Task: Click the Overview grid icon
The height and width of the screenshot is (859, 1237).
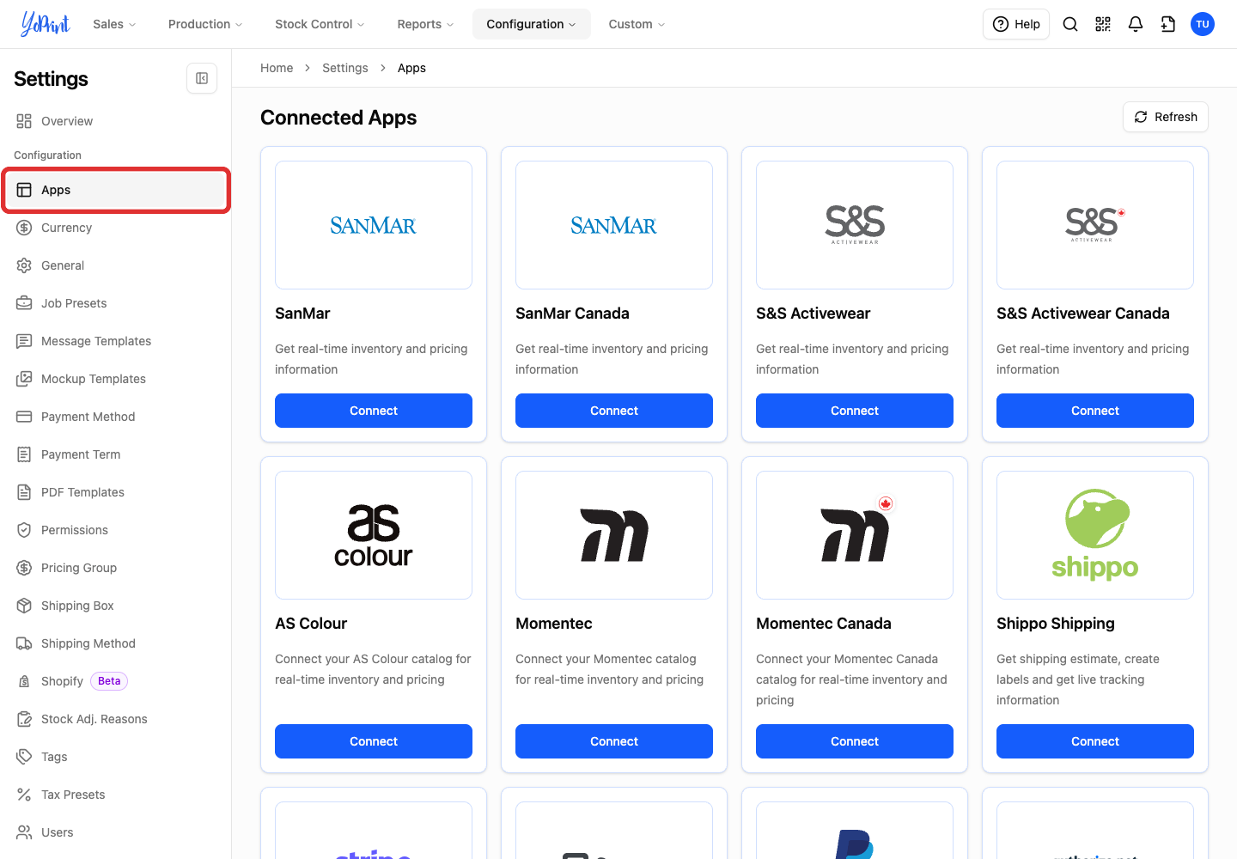Action: coord(24,121)
